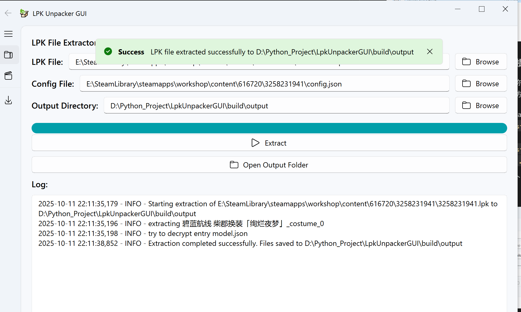The width and height of the screenshot is (521, 312).
Task: Click the back arrow in title bar
Action: click(x=8, y=13)
